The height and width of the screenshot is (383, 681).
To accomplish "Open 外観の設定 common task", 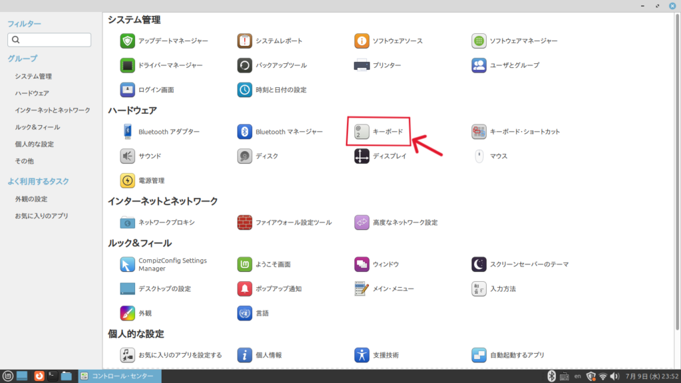I will point(31,199).
